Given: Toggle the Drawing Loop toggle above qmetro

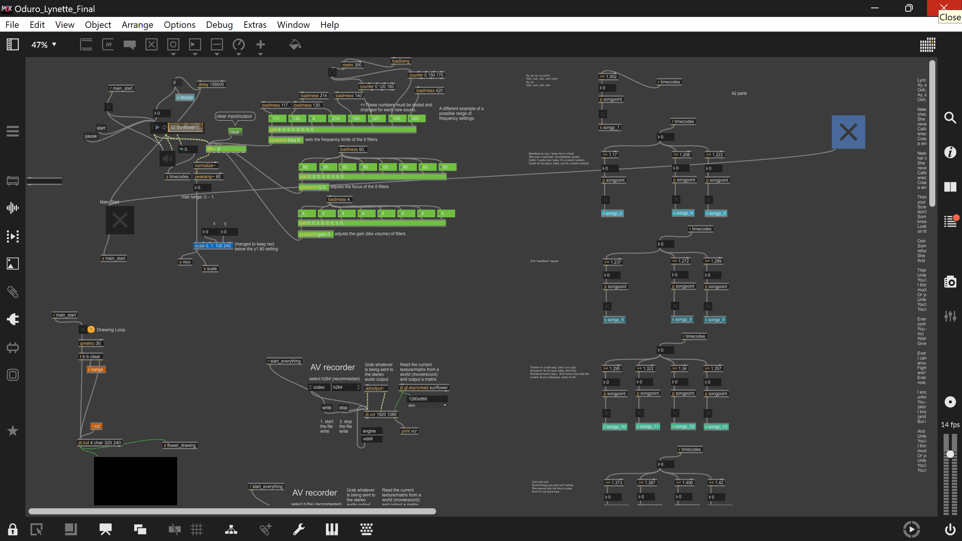Looking at the screenshot, I should (83, 330).
